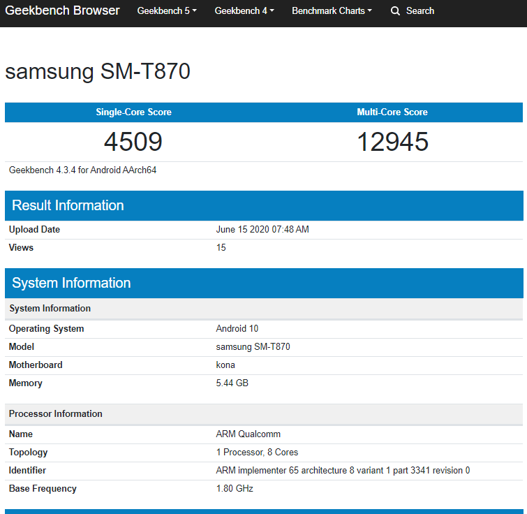This screenshot has height=514, width=527.
Task: Click the Upload Date label
Action: pyautogui.click(x=34, y=229)
